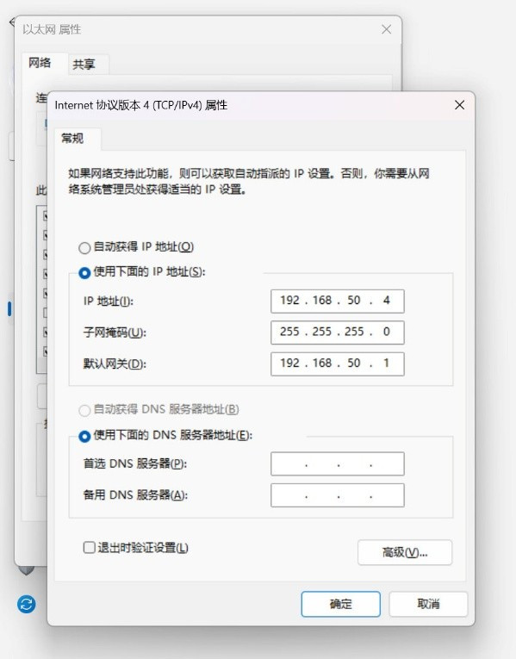Click the gray shield icon behind dialog
The height and width of the screenshot is (659, 516).
point(26,570)
